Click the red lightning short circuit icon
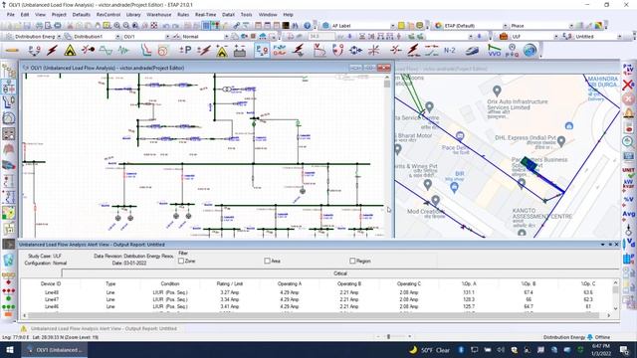 point(52,51)
